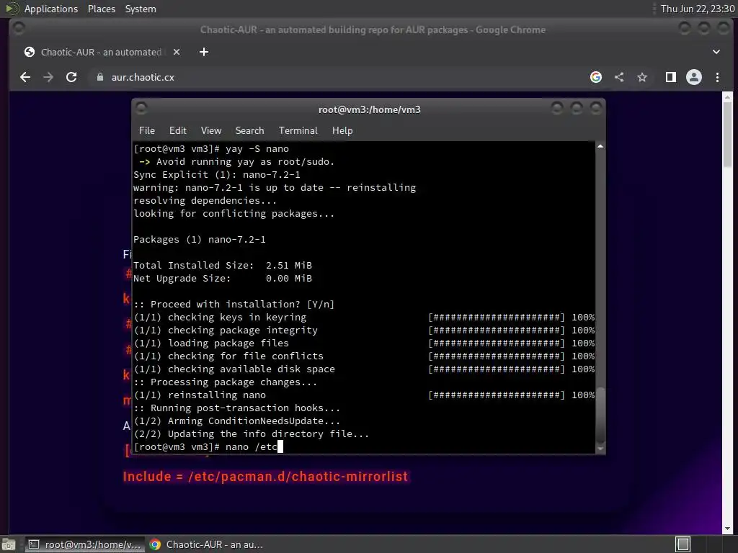Open a new Chrome tab
This screenshot has height=553, width=738.
tap(204, 52)
